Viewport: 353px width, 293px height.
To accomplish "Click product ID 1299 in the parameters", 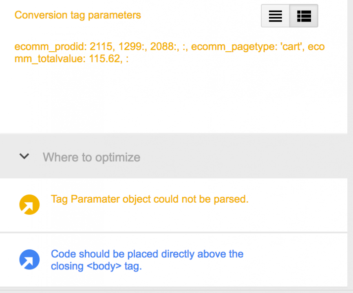I will click(130, 47).
